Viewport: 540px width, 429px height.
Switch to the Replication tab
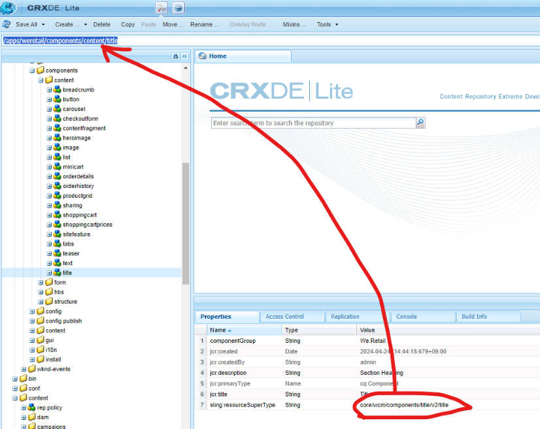[x=358, y=317]
